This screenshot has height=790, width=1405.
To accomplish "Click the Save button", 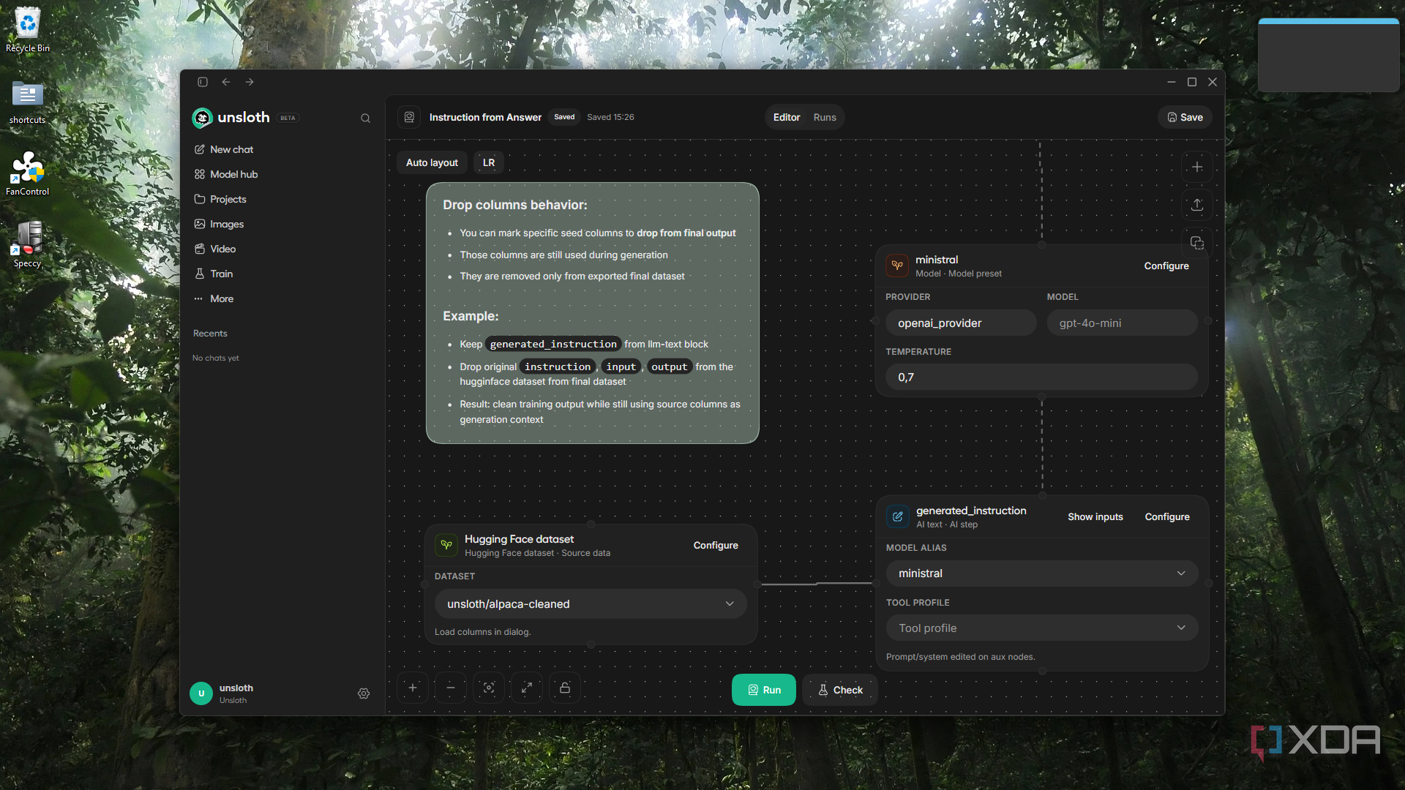I will (x=1185, y=117).
